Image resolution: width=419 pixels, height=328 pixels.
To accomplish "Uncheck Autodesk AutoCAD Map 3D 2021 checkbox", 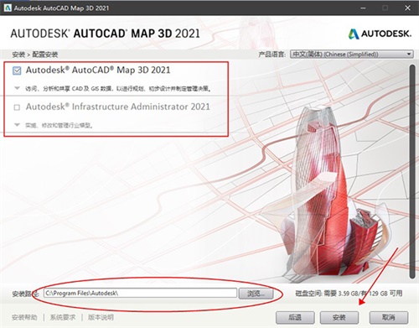I will point(17,70).
